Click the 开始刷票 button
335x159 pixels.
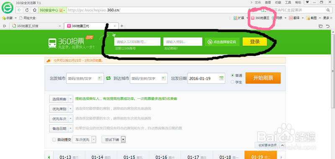click(263, 78)
